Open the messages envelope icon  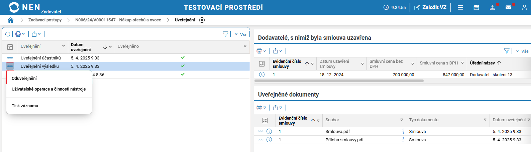coord(508,7)
